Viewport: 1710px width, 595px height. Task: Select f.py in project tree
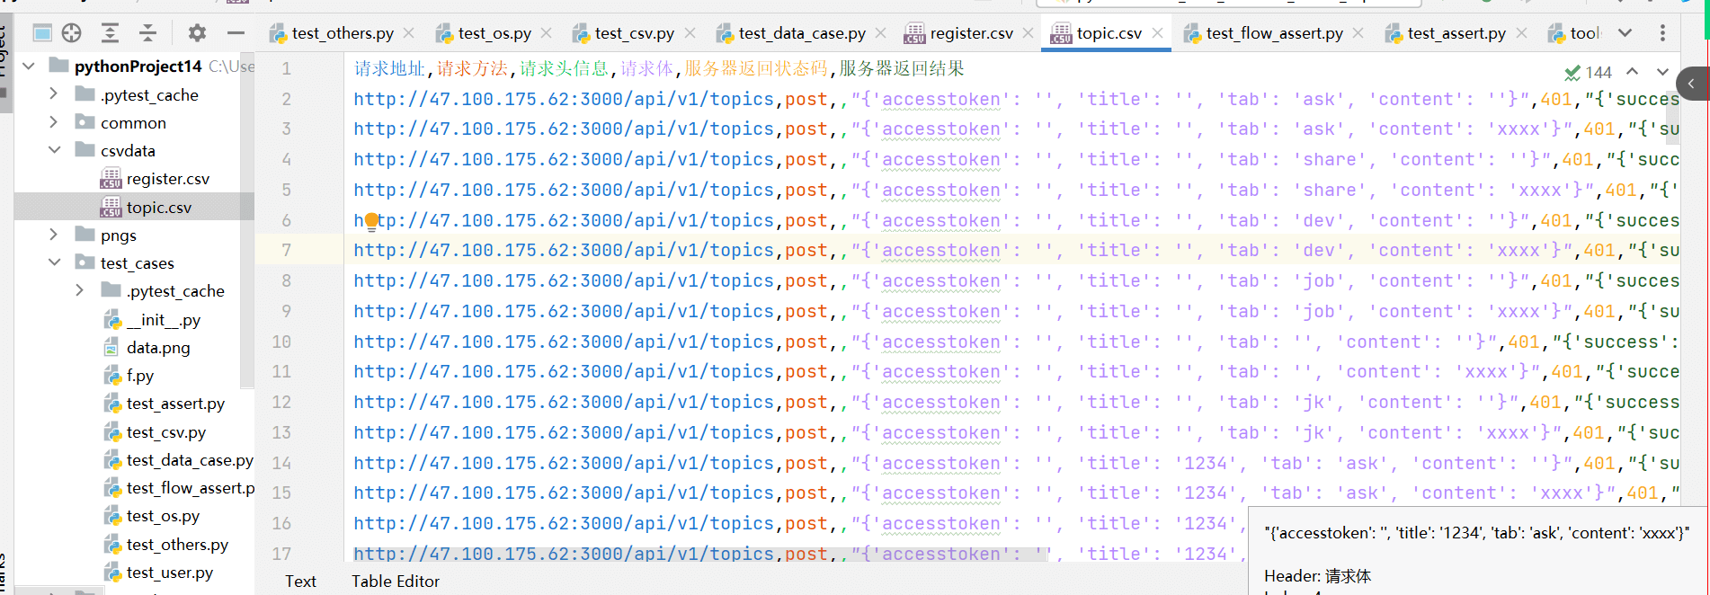140,376
